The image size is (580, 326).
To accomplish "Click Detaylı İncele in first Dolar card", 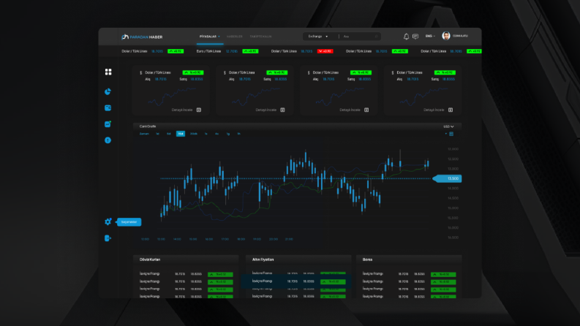I will pyautogui.click(x=182, y=110).
